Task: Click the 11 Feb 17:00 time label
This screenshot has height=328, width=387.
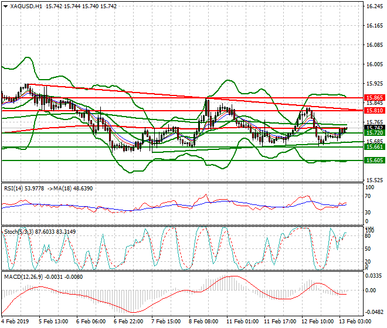Action: [x=280, y=322]
